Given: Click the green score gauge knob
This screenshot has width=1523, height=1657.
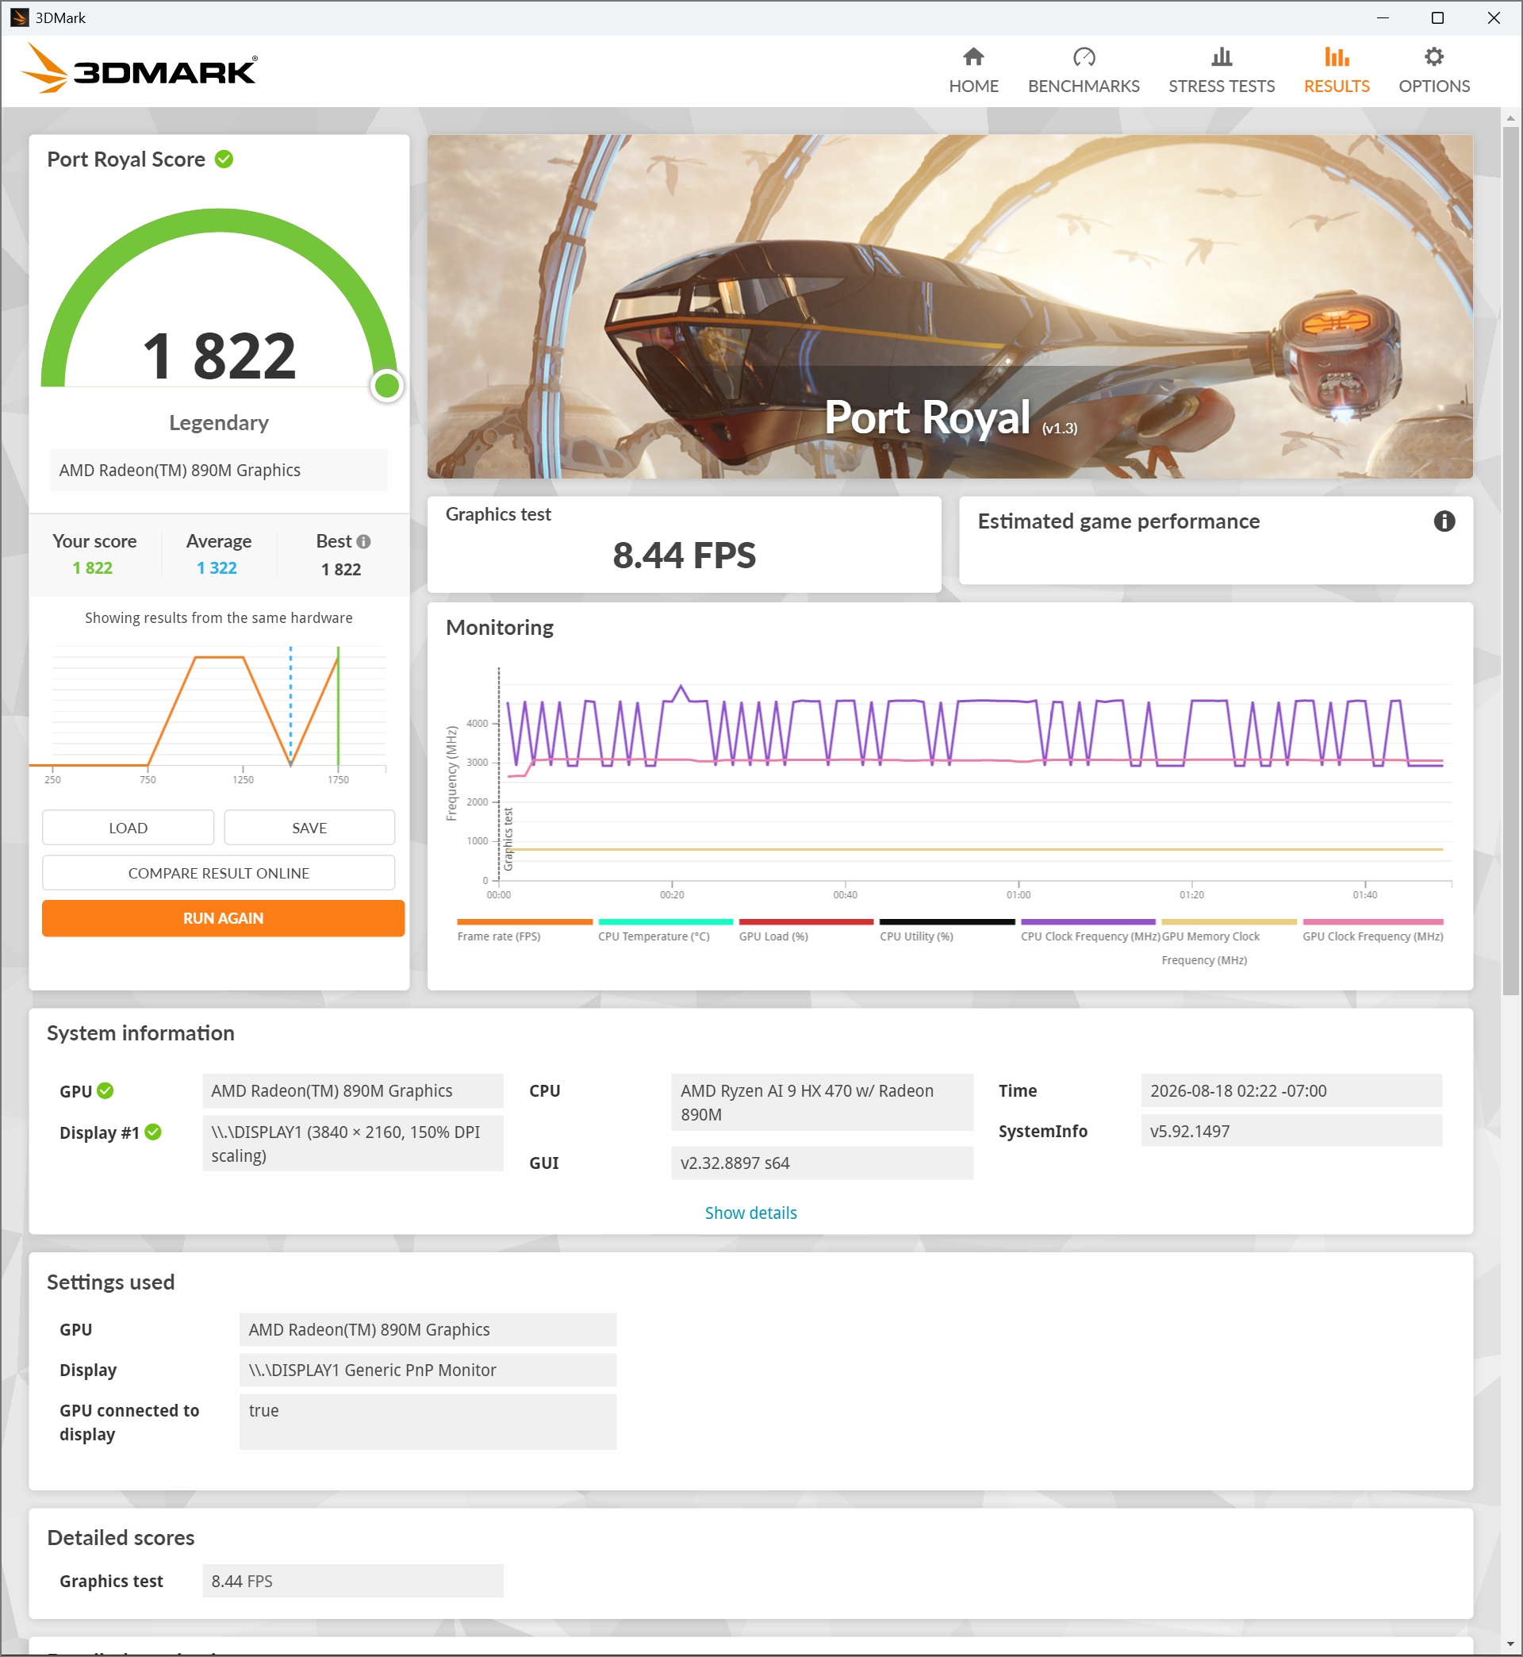Looking at the screenshot, I should tap(386, 385).
